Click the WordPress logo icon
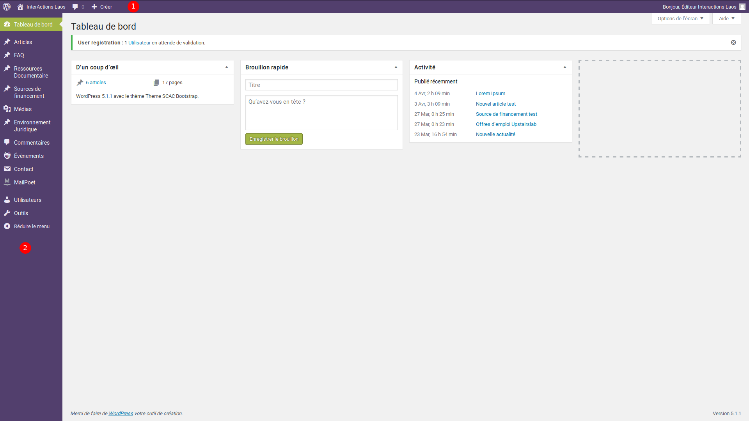Image resolution: width=749 pixels, height=421 pixels. click(7, 7)
